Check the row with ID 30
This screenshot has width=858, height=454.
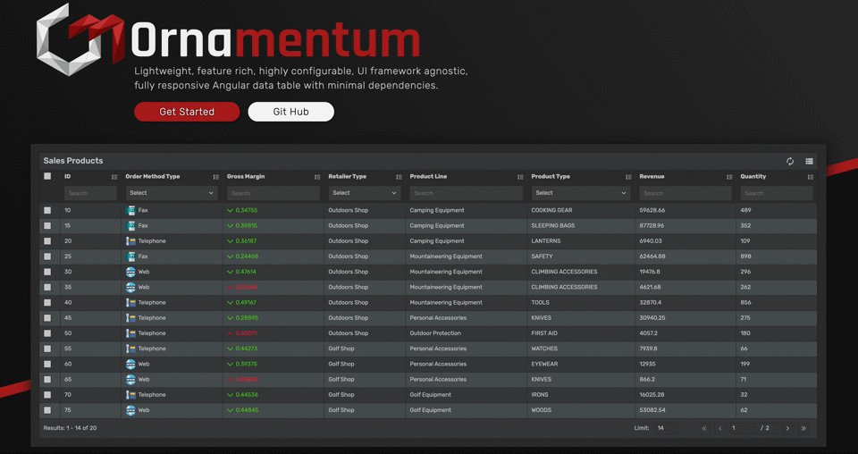(47, 272)
